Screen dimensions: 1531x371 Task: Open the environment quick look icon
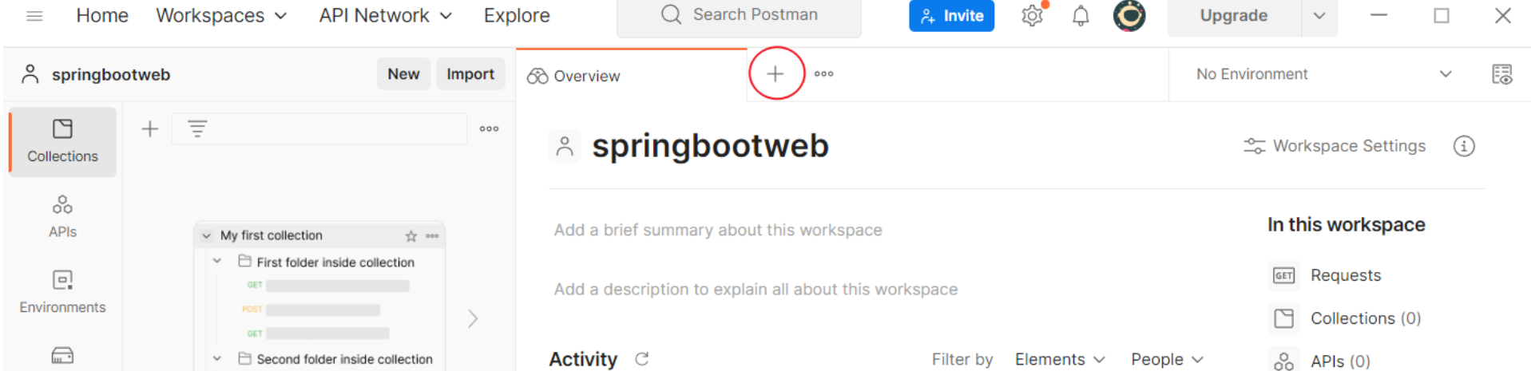tap(1501, 74)
